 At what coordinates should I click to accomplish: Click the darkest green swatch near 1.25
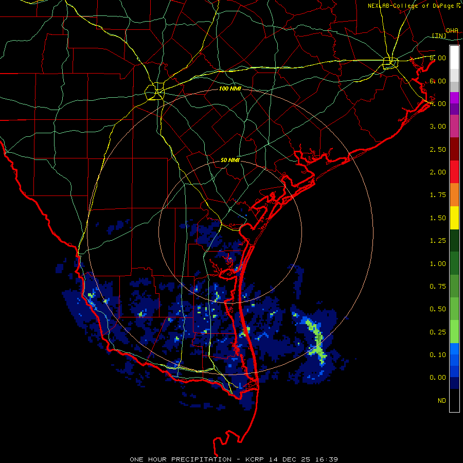click(454, 240)
